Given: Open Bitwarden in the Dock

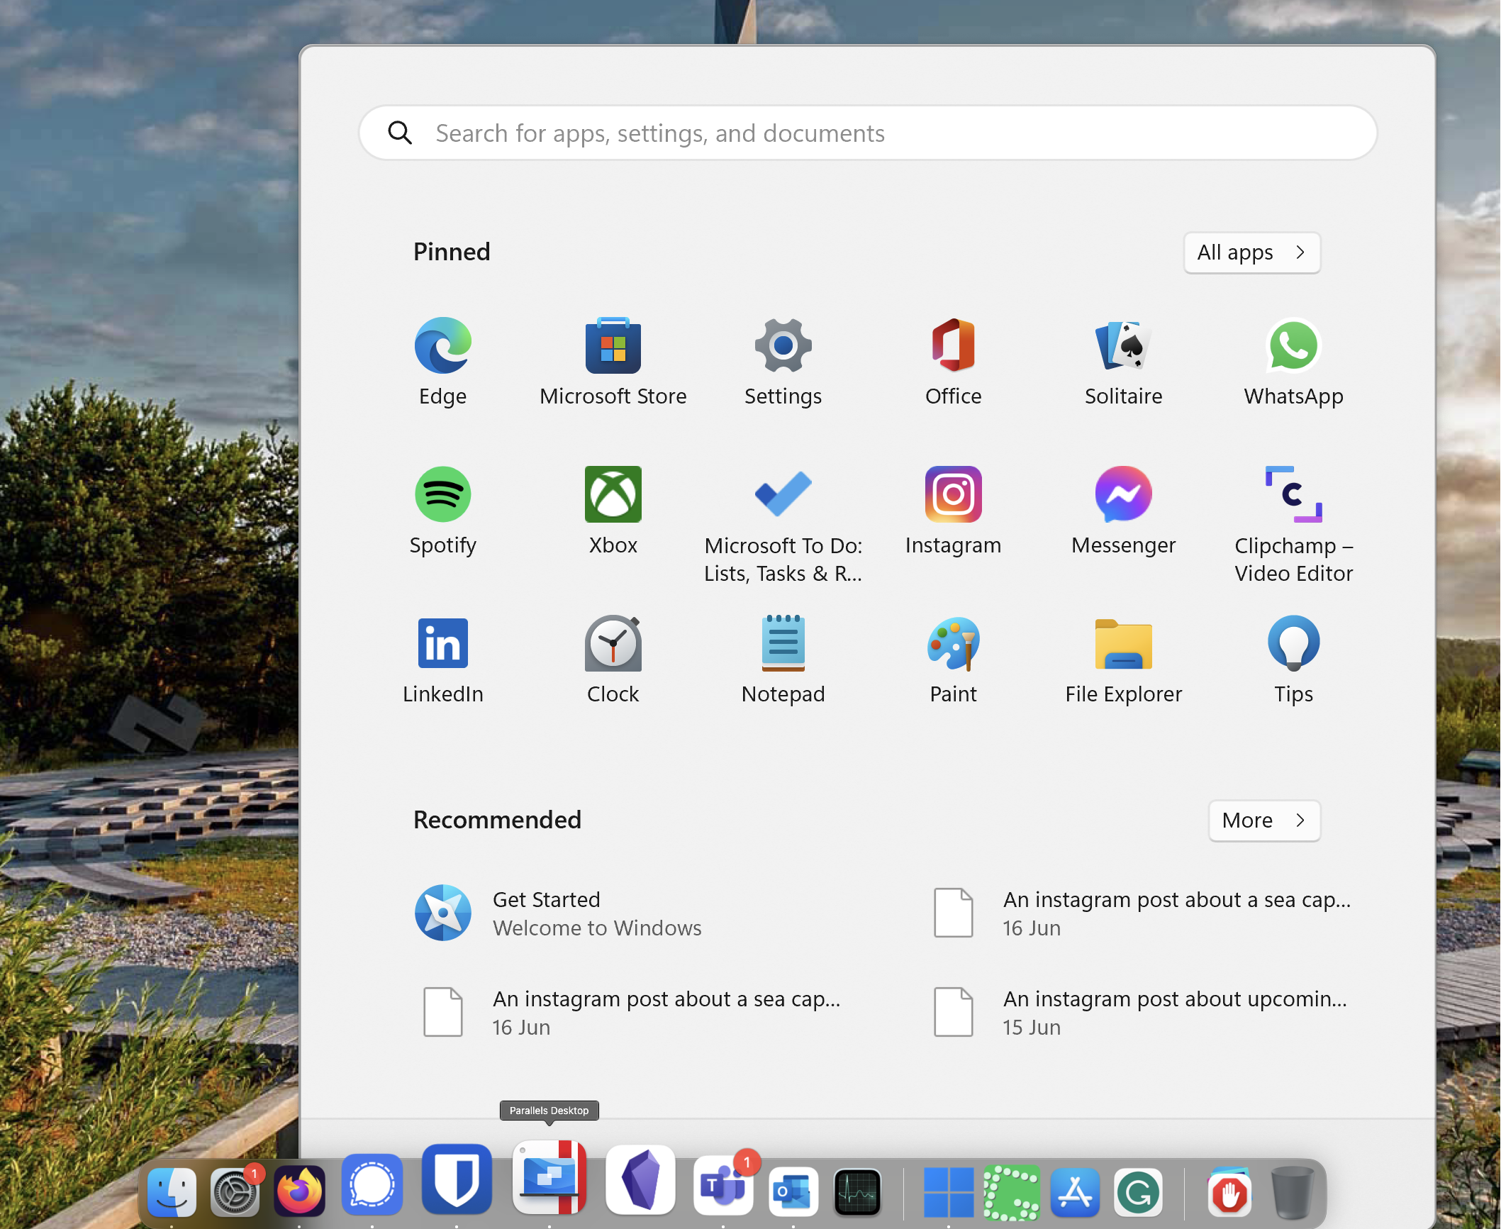Looking at the screenshot, I should 457,1178.
